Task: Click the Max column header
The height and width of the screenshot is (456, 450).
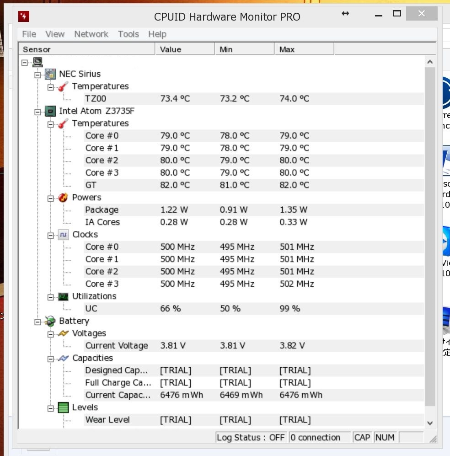Action: pos(305,49)
